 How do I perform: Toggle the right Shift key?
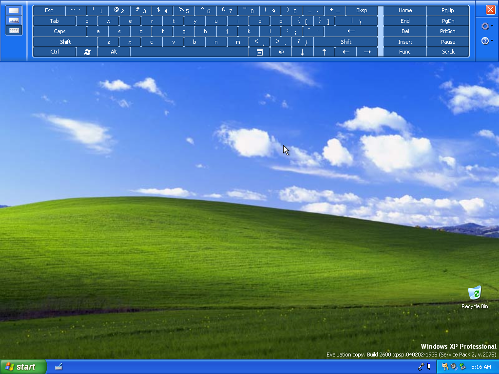346,42
